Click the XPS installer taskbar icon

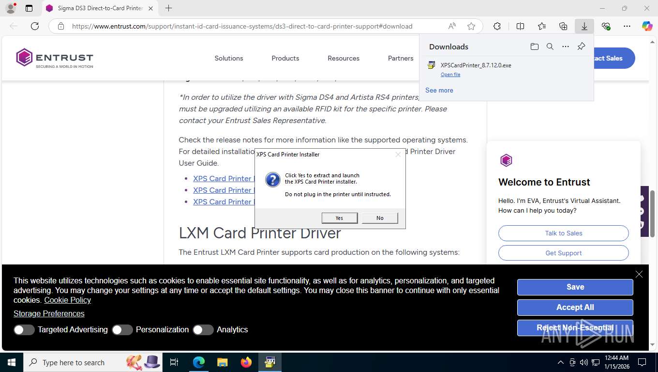click(x=270, y=362)
